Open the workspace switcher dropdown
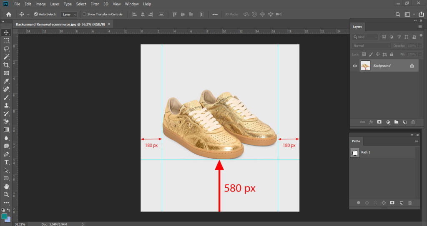 409,15
